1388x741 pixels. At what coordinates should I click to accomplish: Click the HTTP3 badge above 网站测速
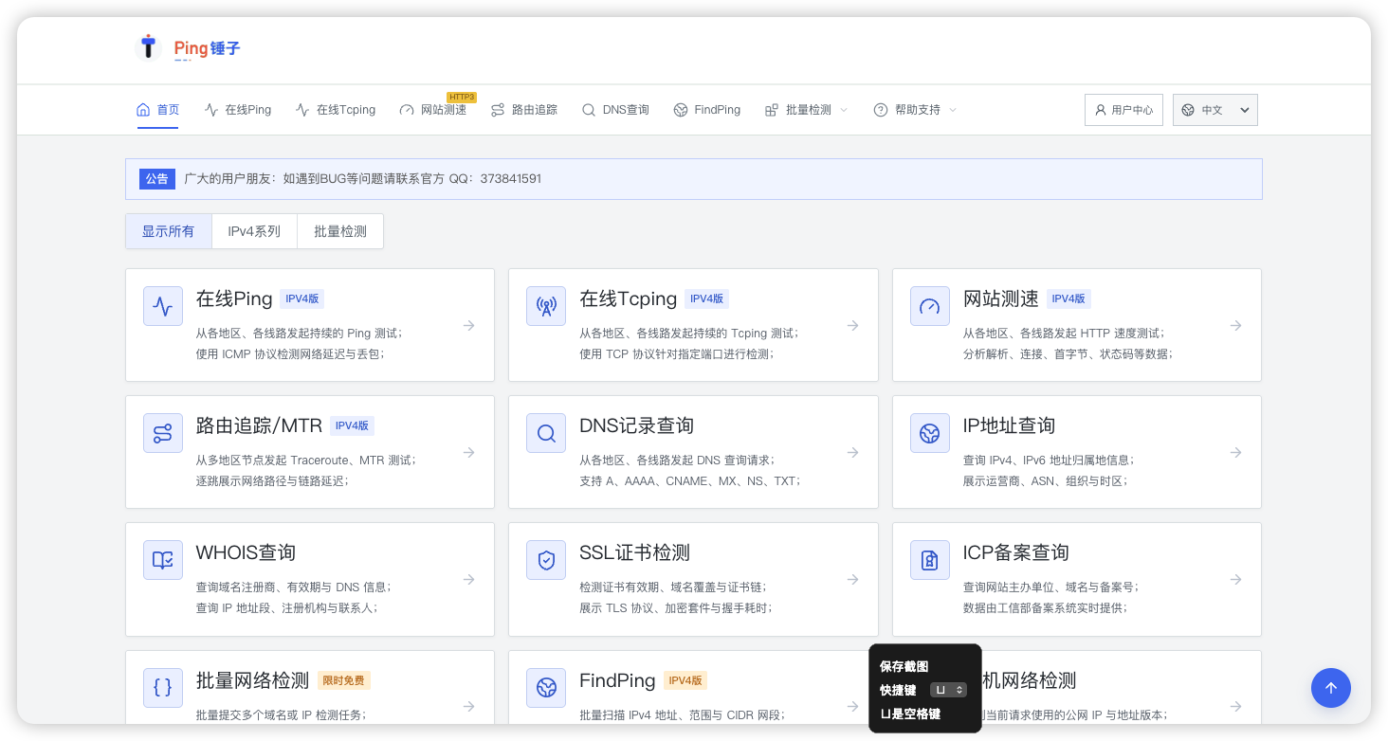click(x=462, y=97)
